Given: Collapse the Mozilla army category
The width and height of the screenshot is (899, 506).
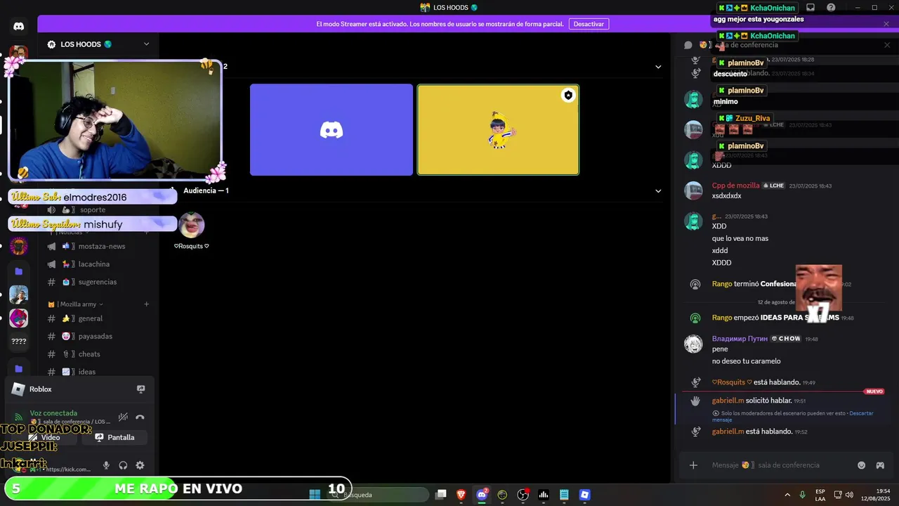Looking at the screenshot, I should 76,304.
